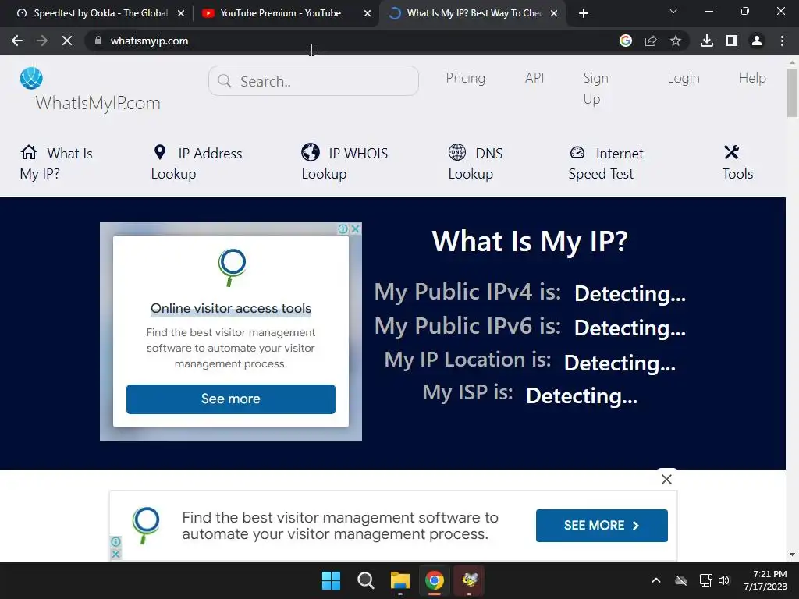
Task: Click SEE MORE in the bottom banner ad
Action: tap(602, 526)
